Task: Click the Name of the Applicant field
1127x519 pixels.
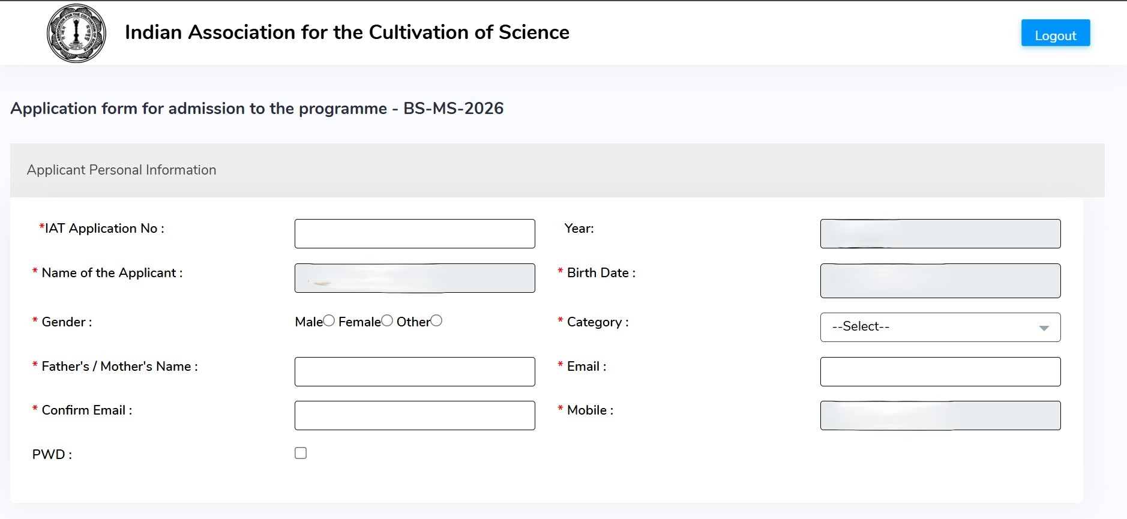Action: pos(414,278)
